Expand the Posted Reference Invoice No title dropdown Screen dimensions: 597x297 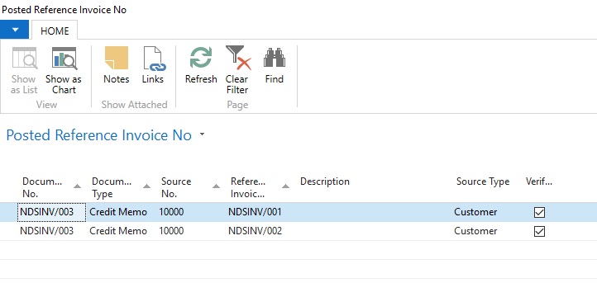tap(203, 134)
